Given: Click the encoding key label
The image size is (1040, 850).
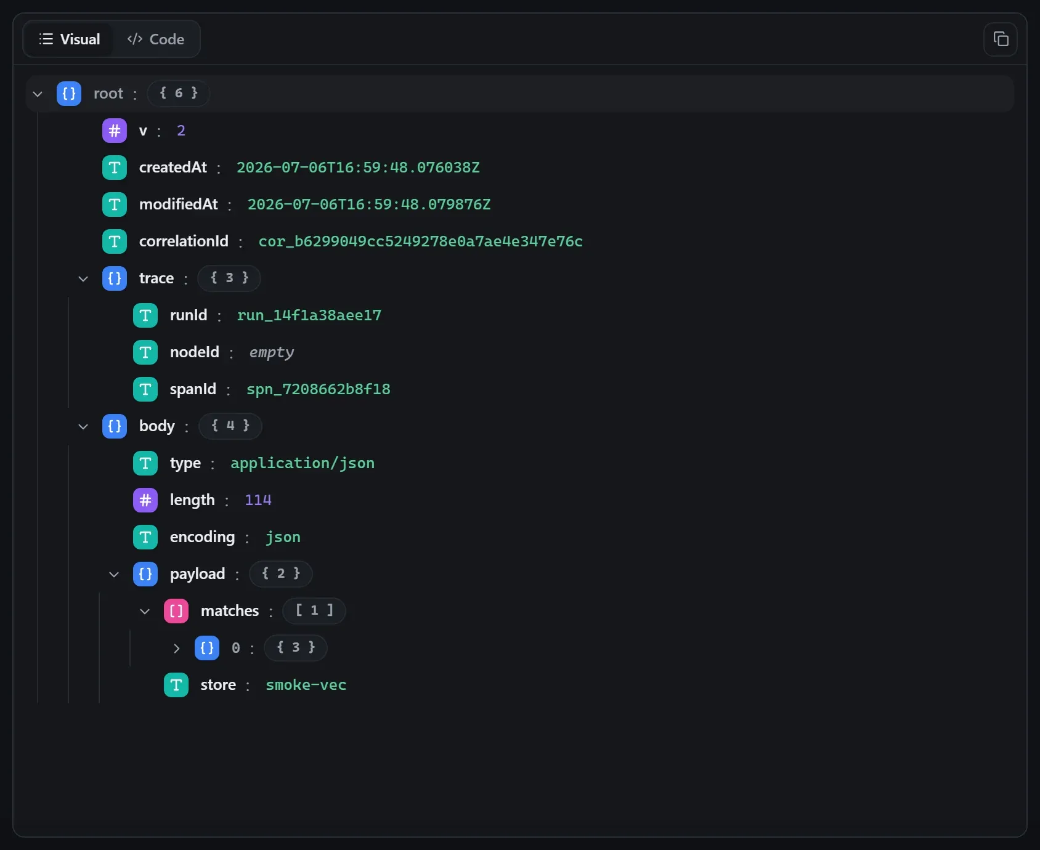Looking at the screenshot, I should coord(203,537).
